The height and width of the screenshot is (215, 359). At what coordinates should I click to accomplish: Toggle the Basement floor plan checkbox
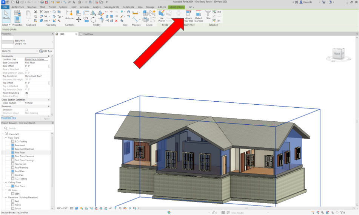[13, 145]
